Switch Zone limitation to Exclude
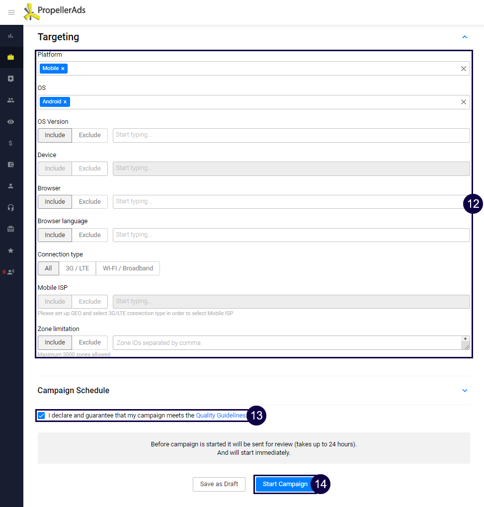 pos(89,342)
